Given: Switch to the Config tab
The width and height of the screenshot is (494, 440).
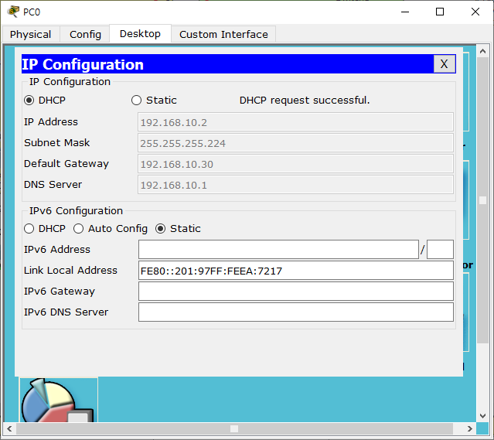Looking at the screenshot, I should tap(85, 34).
